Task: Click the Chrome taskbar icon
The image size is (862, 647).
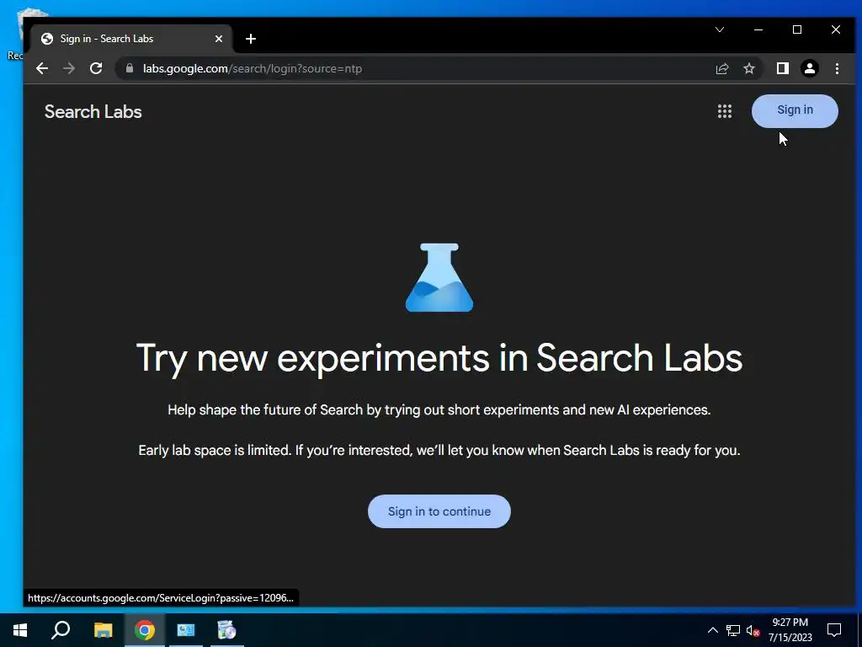Action: click(x=144, y=630)
